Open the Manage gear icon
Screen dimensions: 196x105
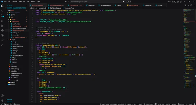pyautogui.click(x=2, y=100)
